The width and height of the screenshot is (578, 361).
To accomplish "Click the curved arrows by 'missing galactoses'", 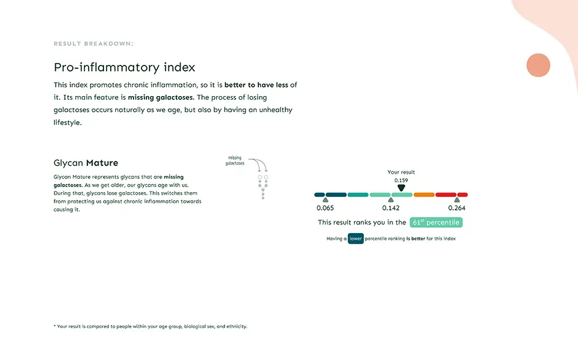I will [258, 165].
